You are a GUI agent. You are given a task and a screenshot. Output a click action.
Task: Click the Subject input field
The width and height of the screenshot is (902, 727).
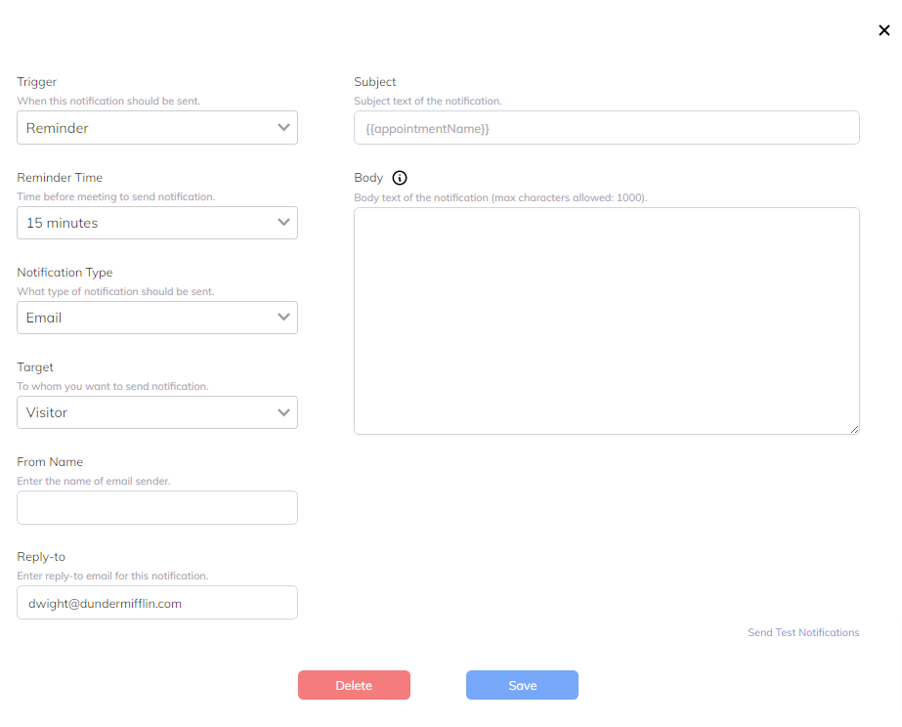coord(606,128)
